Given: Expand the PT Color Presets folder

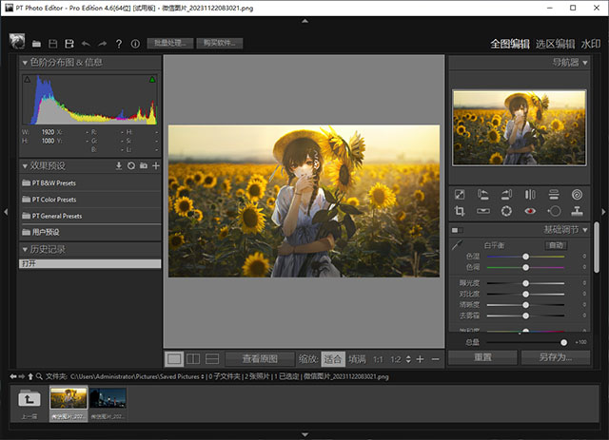Looking at the screenshot, I should 54,200.
